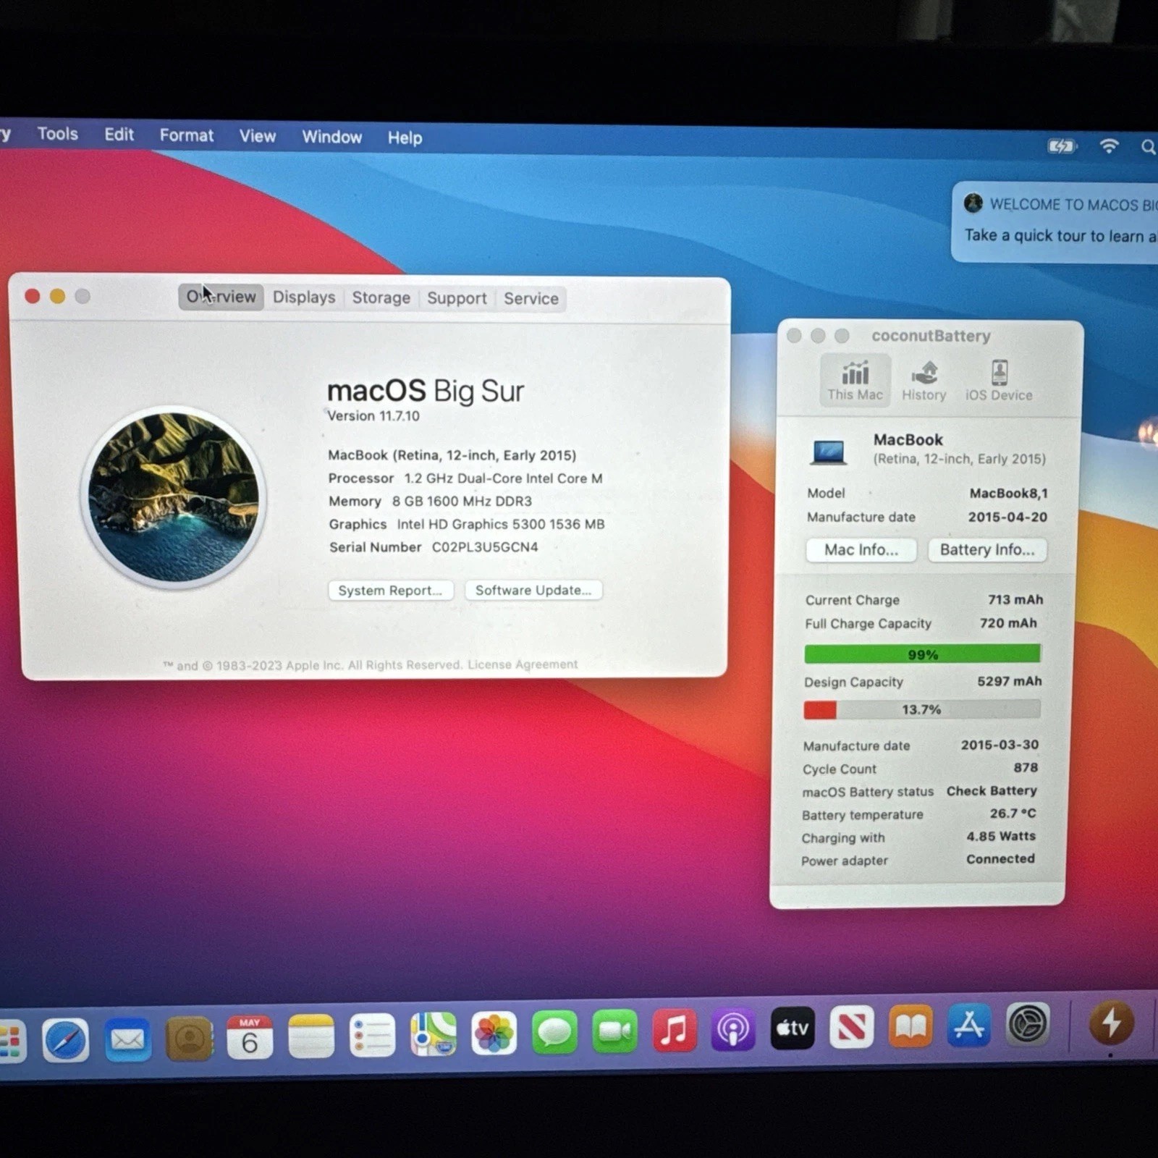Viewport: 1158px width, 1158px height.
Task: Click the 26.7 °C battery temperature
Action: point(1013,813)
